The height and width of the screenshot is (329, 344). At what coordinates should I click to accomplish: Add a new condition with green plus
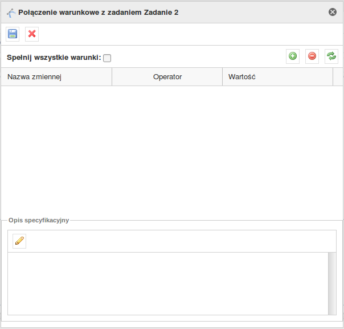point(293,56)
